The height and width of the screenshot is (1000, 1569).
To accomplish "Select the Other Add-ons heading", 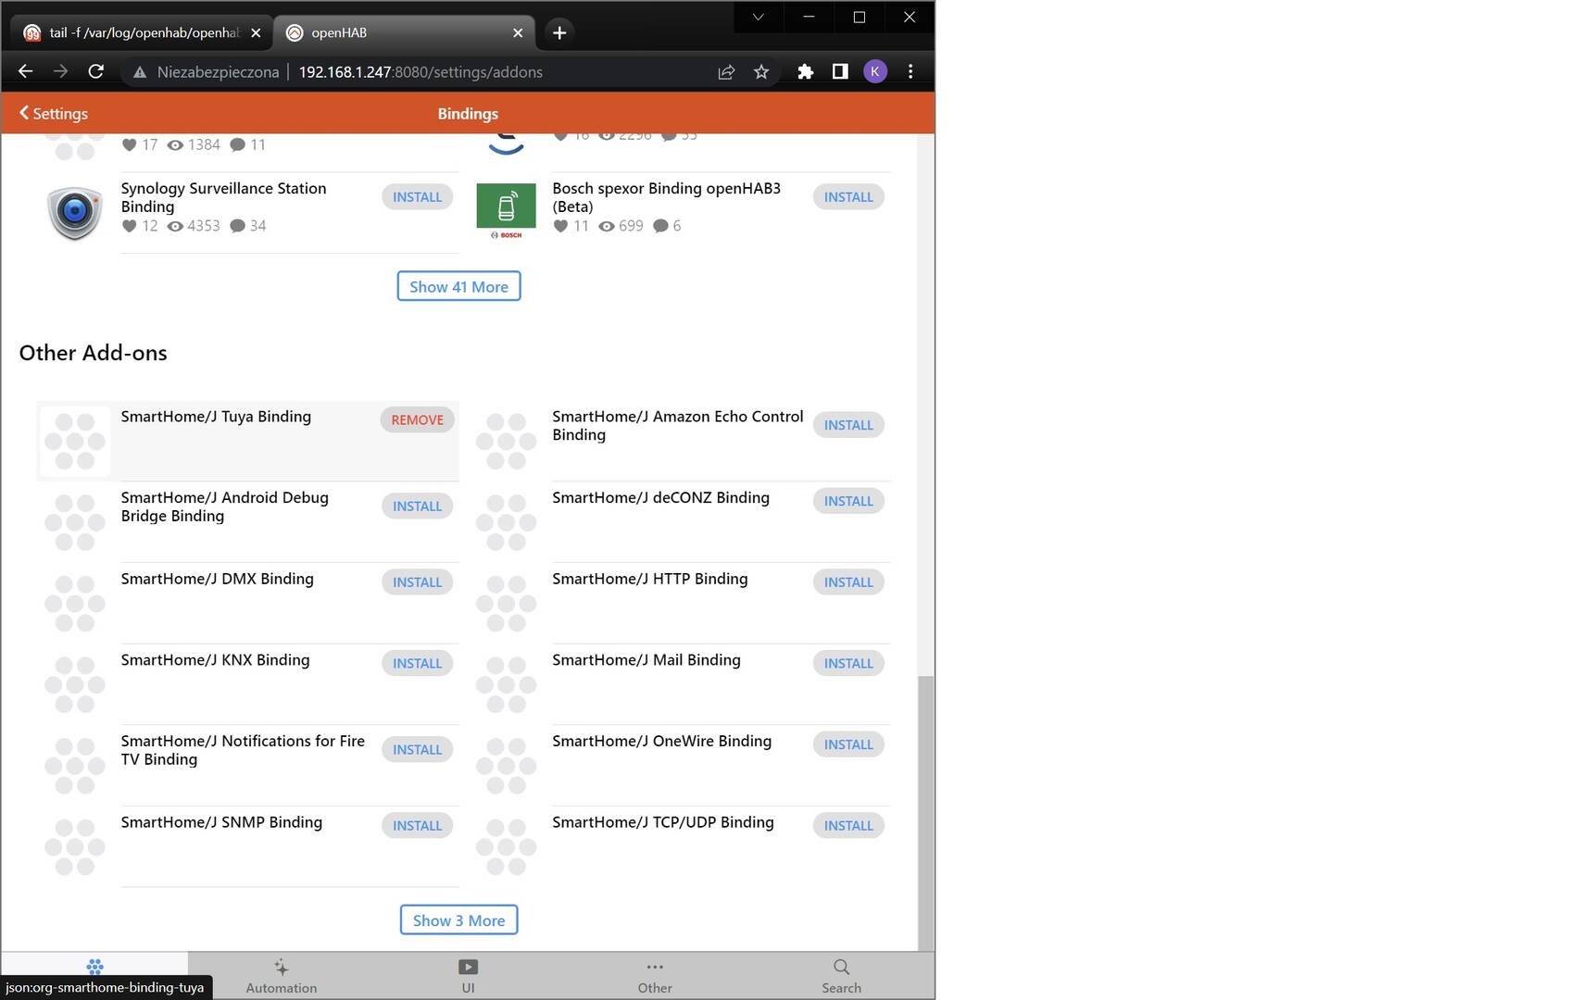I will (x=93, y=353).
